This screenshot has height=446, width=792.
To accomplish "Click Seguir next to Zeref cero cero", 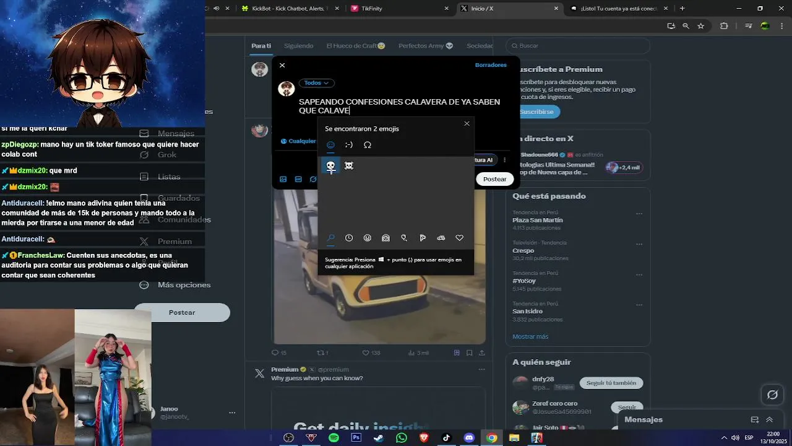I will coord(627,407).
